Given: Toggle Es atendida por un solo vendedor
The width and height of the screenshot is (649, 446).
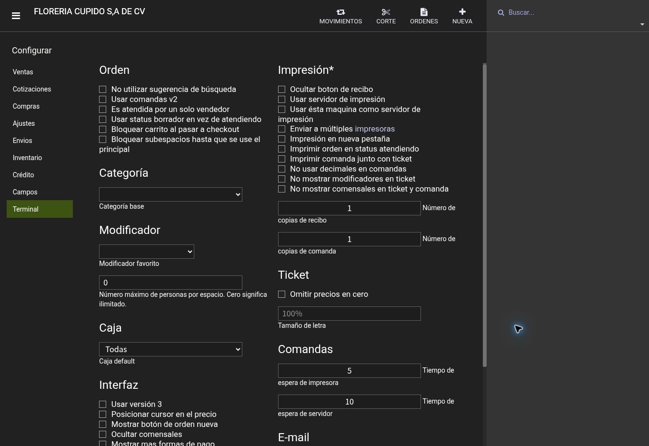Looking at the screenshot, I should pyautogui.click(x=103, y=110).
